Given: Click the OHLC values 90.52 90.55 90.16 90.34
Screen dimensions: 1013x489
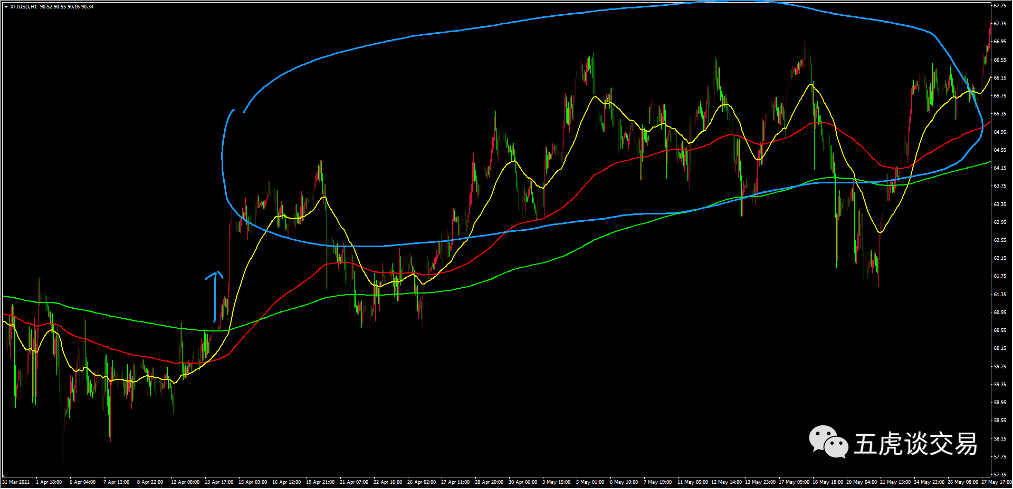Looking at the screenshot, I should (66, 7).
